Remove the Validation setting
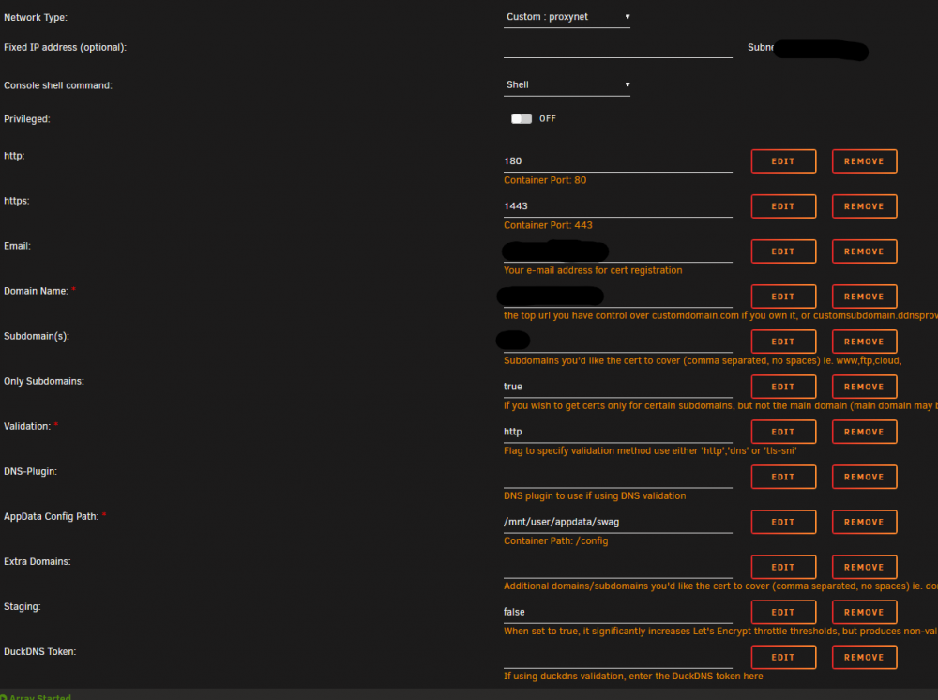The width and height of the screenshot is (938, 700). (864, 432)
